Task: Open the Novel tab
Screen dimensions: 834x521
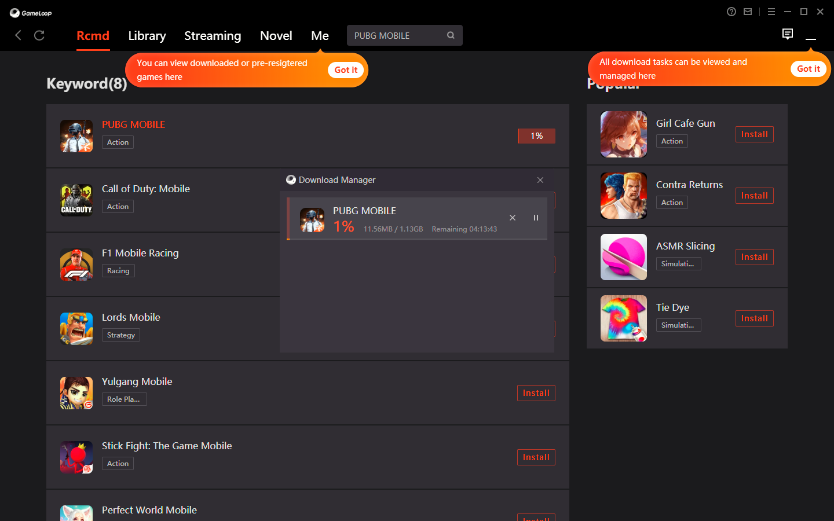Action: 276,36
